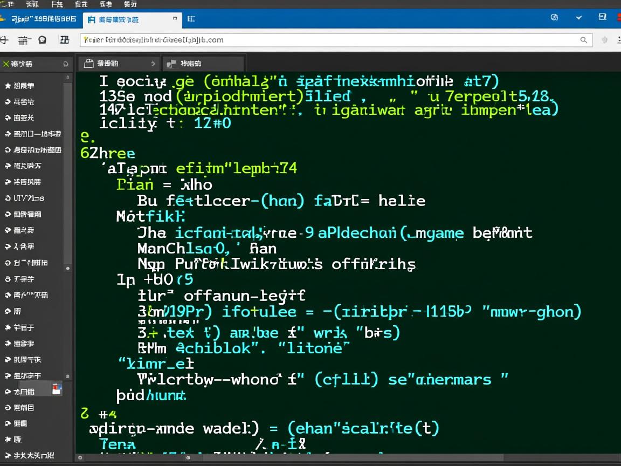Click the list icon right of blue tab
This screenshot has width=621, height=466.
click(x=191, y=19)
